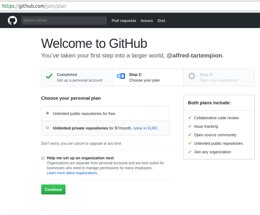The width and height of the screenshot is (260, 215).
Task: Click checkmark beside Unlimited public repositories
Action: click(190, 143)
